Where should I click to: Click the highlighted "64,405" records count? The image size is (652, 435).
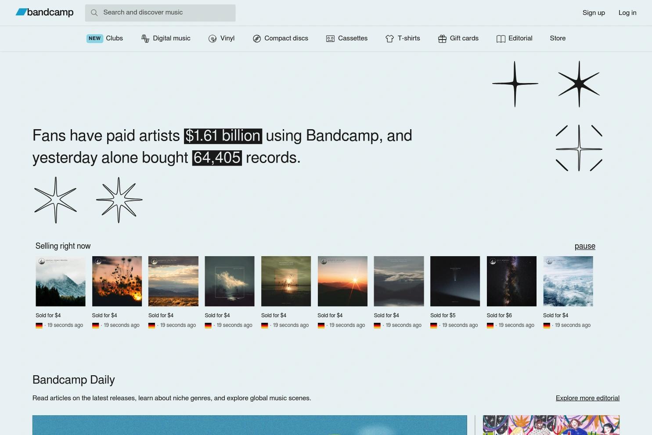tap(217, 158)
